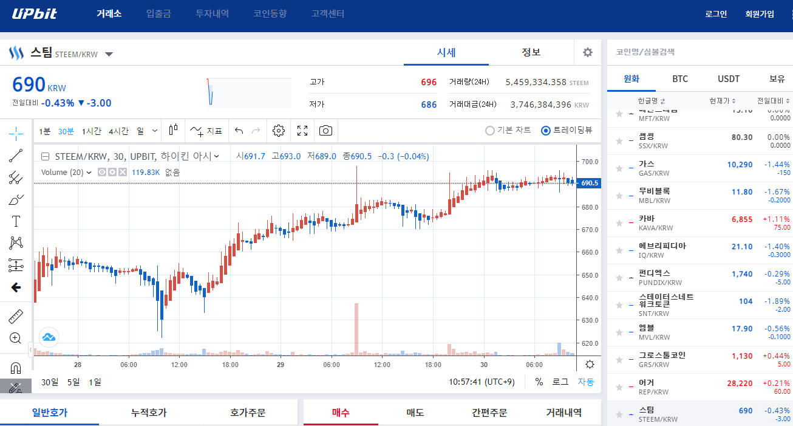The width and height of the screenshot is (793, 426).
Task: Select the trend line drawing tool
Action: pos(16,156)
